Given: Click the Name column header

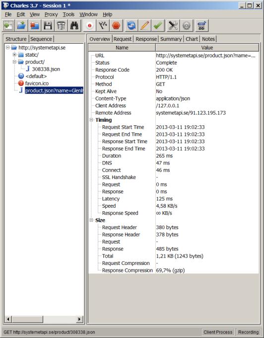Looking at the screenshot, I should click(122, 48).
